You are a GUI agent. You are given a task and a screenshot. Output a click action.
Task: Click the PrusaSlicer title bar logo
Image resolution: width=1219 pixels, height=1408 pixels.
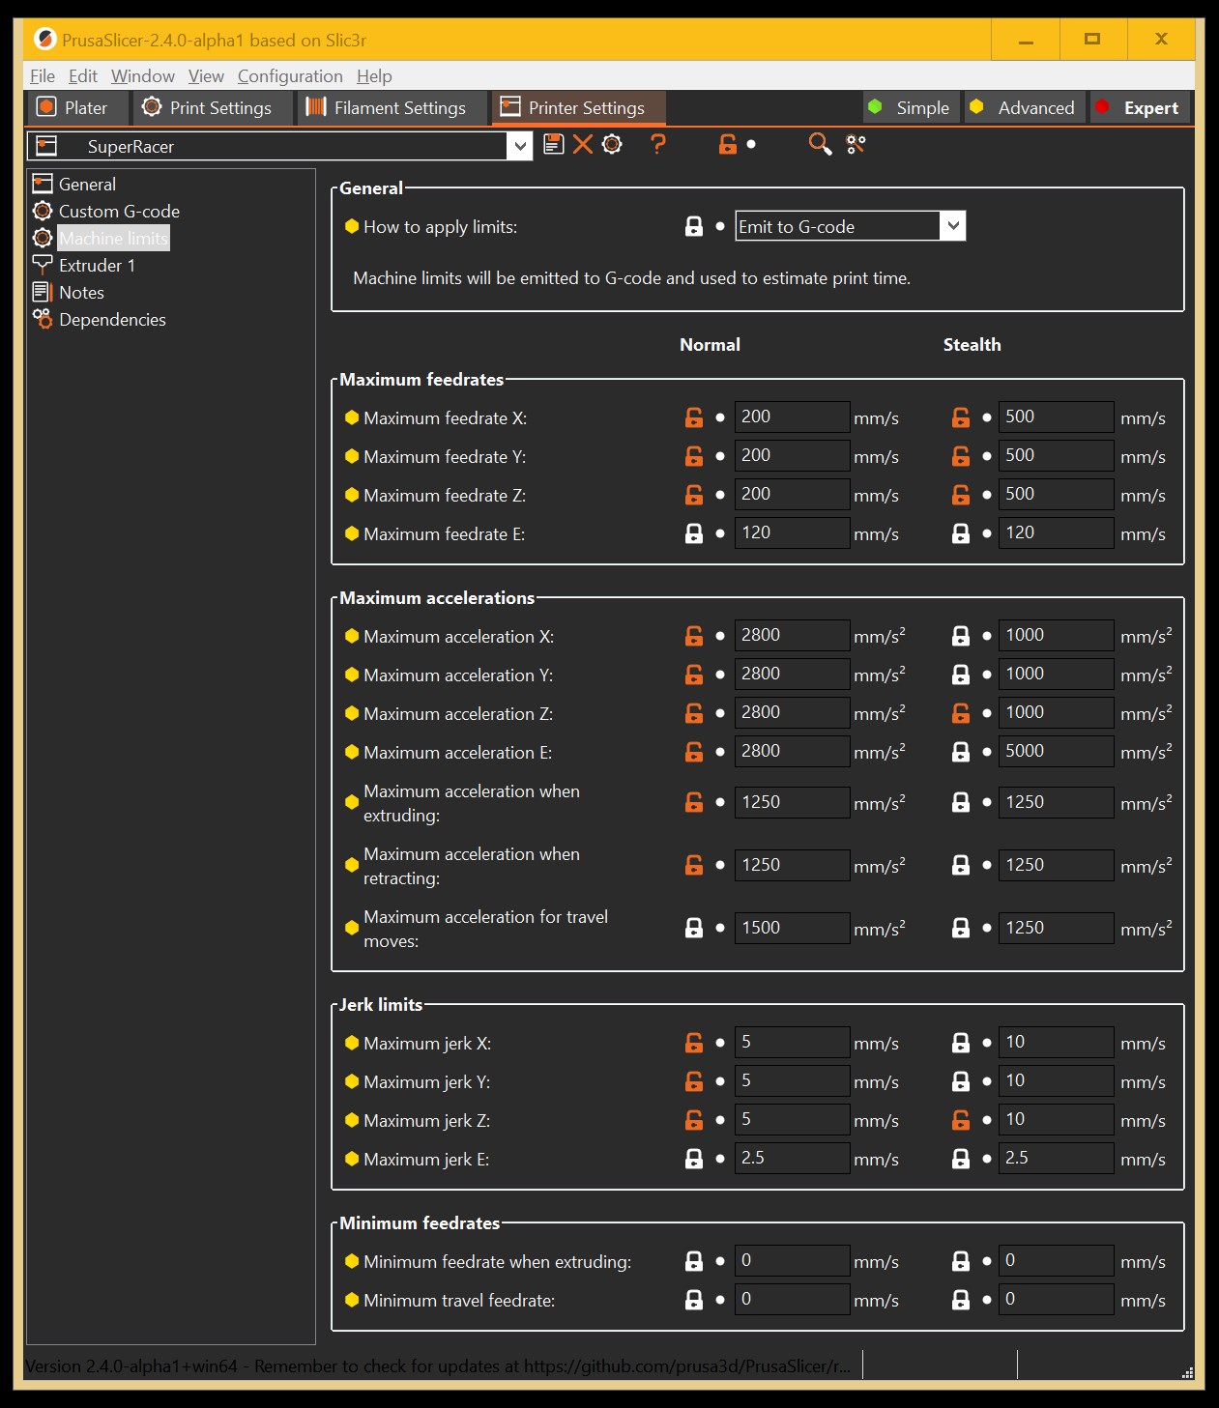pos(44,40)
